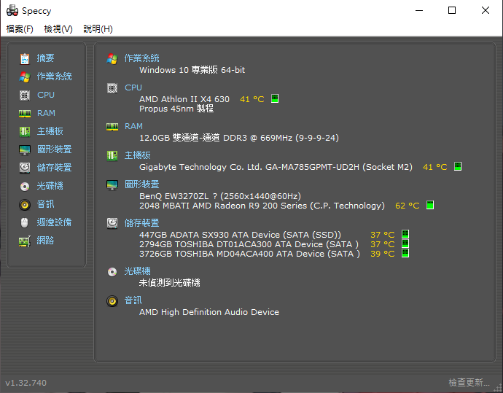Open the 儲存裝置 heading link in summary
This screenshot has height=393, width=503.
142,223
